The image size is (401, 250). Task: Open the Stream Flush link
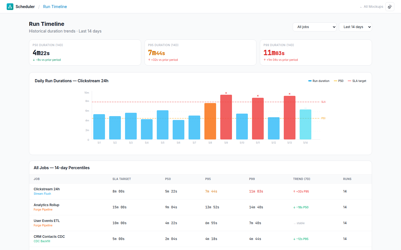[42, 194]
